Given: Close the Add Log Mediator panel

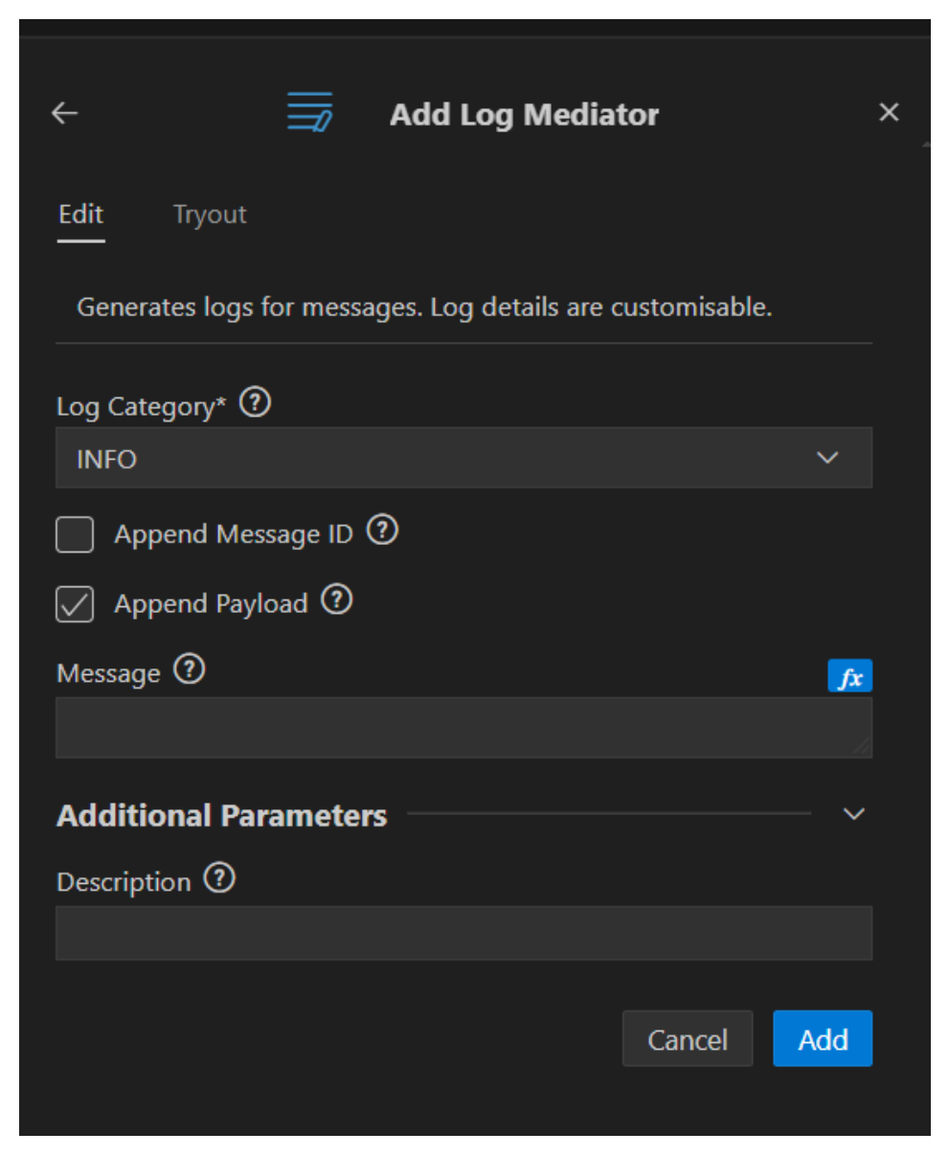Looking at the screenshot, I should [889, 112].
